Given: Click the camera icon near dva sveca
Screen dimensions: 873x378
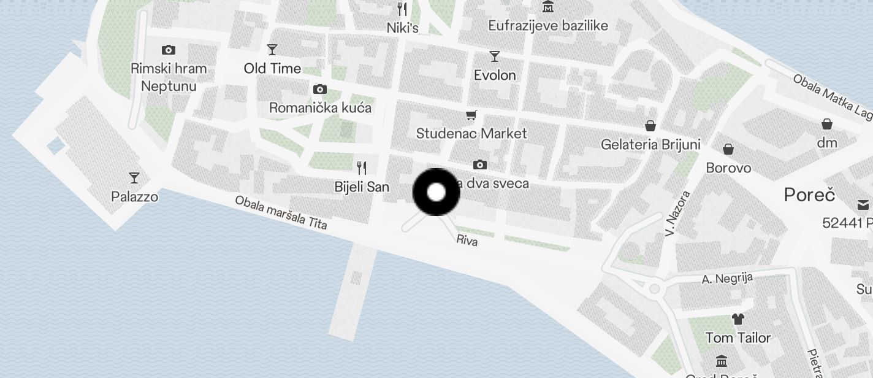Looking at the screenshot, I should (480, 164).
